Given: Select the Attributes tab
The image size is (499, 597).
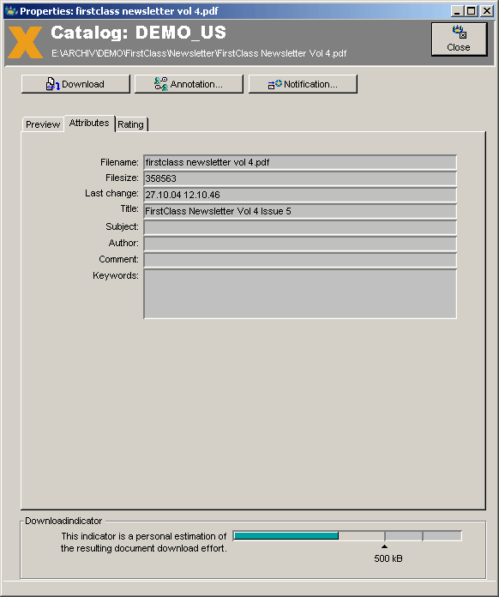Looking at the screenshot, I should pyautogui.click(x=89, y=123).
